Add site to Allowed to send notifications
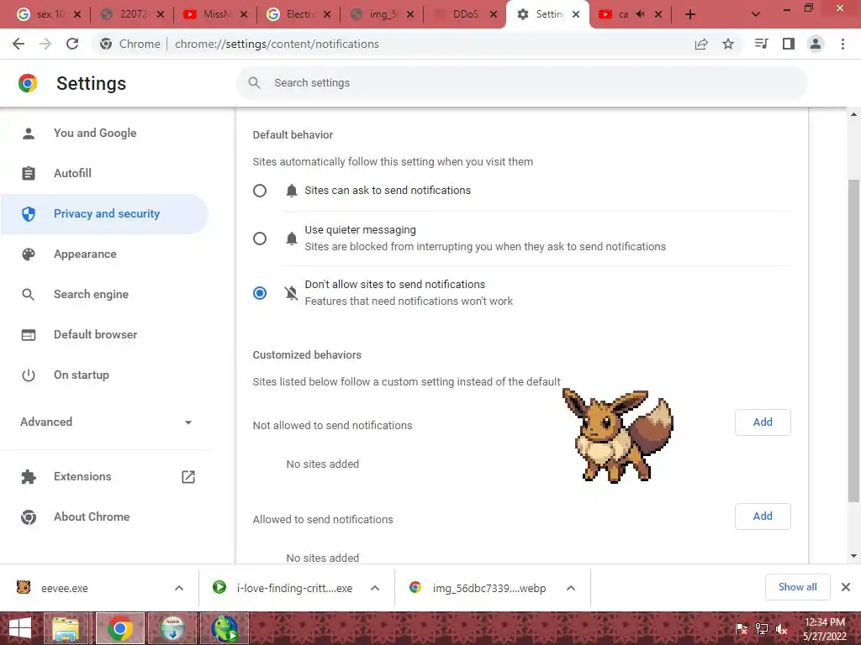The height and width of the screenshot is (645, 861). tap(763, 517)
